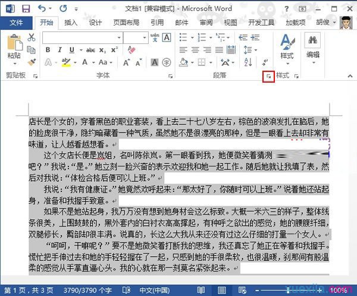Cut selection with the scissors icon
Image resolution: width=357 pixels, height=296 pixels.
(x=31, y=37)
